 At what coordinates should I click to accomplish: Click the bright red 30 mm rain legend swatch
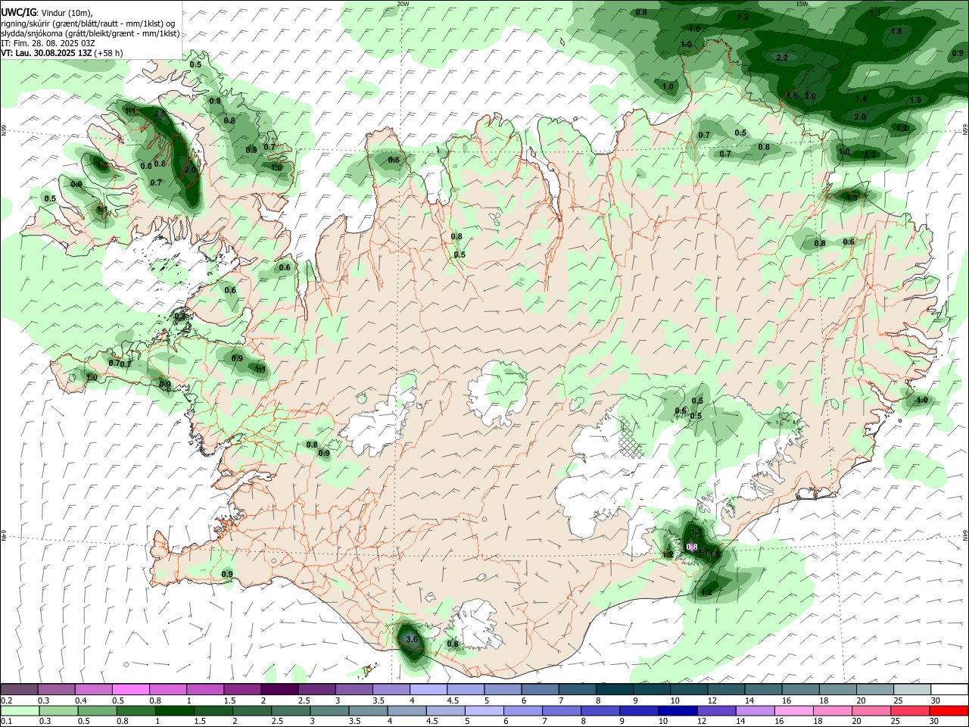(949, 710)
